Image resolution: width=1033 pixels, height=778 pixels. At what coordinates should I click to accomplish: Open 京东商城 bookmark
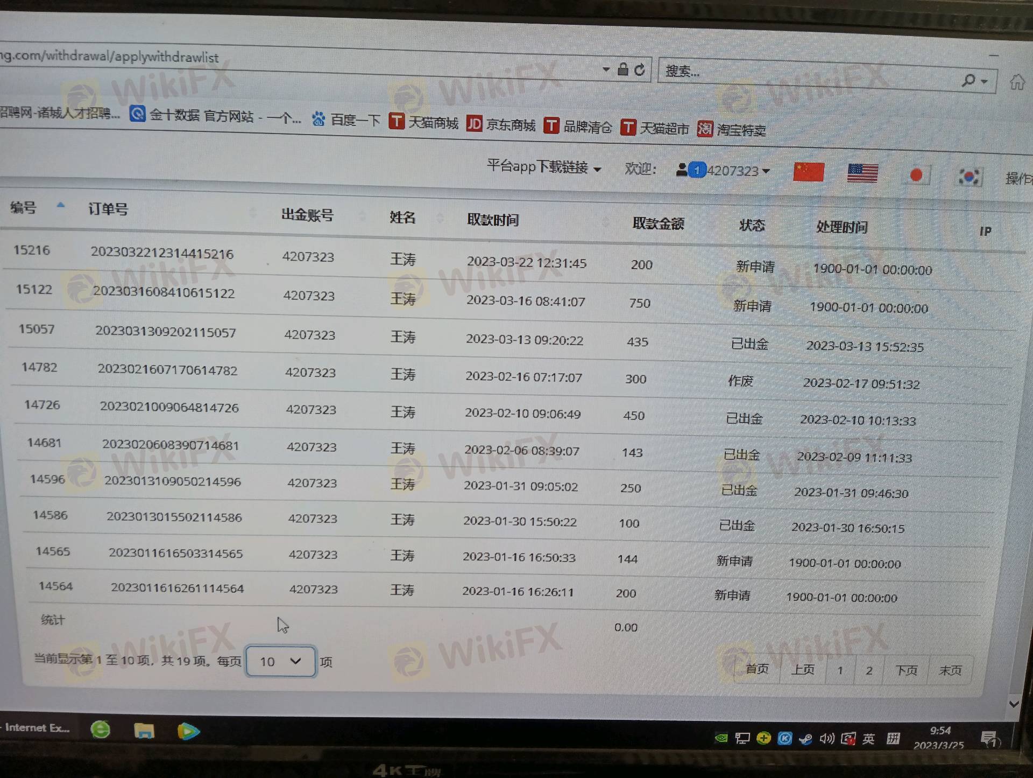[x=501, y=124]
